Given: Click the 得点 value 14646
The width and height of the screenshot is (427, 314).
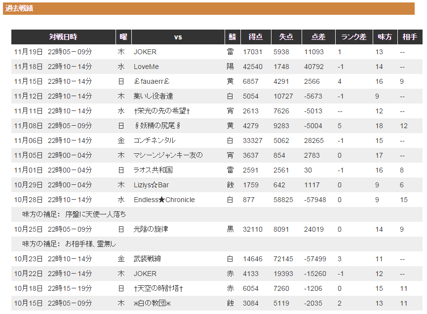Looking at the screenshot, I should click(x=253, y=259).
